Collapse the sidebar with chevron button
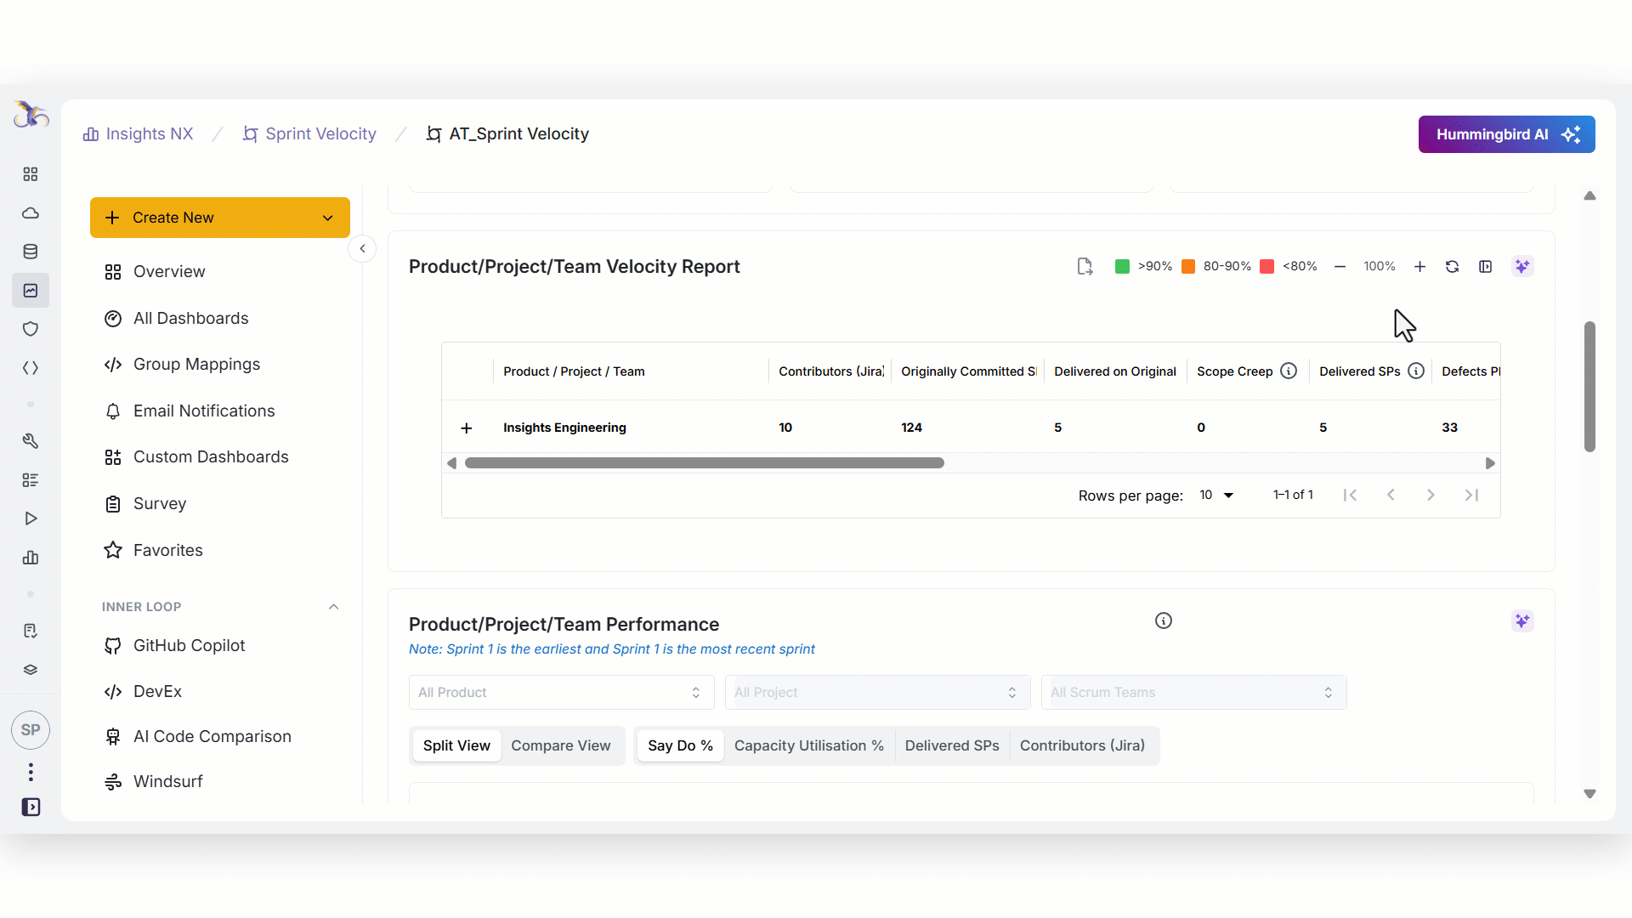Screen dimensions: 1632x918 (x=362, y=249)
